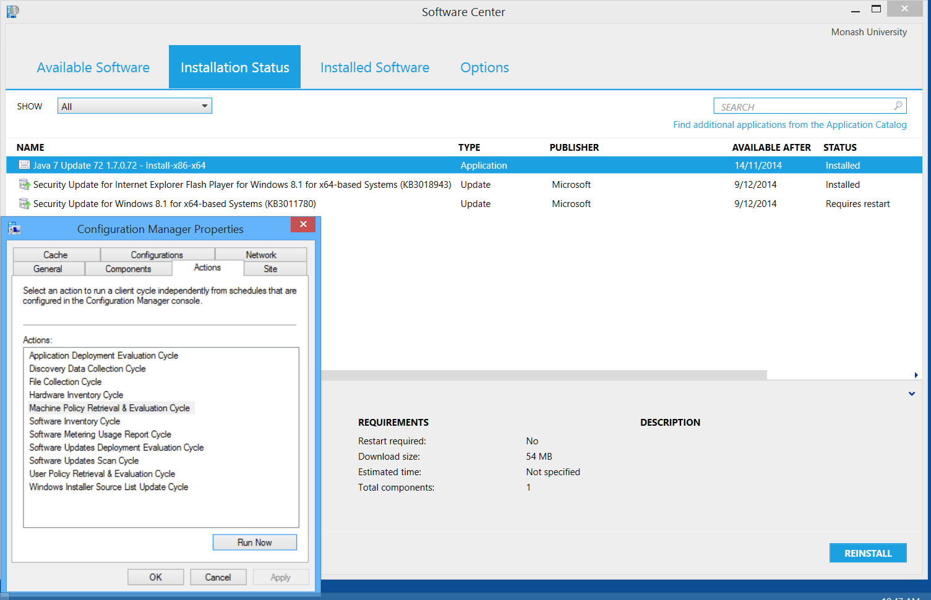Close the Configuration Manager Properties dialog
This screenshot has width=931, height=600.
tap(303, 224)
